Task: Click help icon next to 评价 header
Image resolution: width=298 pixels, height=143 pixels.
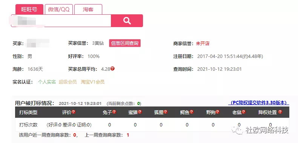Action: coord(74,112)
